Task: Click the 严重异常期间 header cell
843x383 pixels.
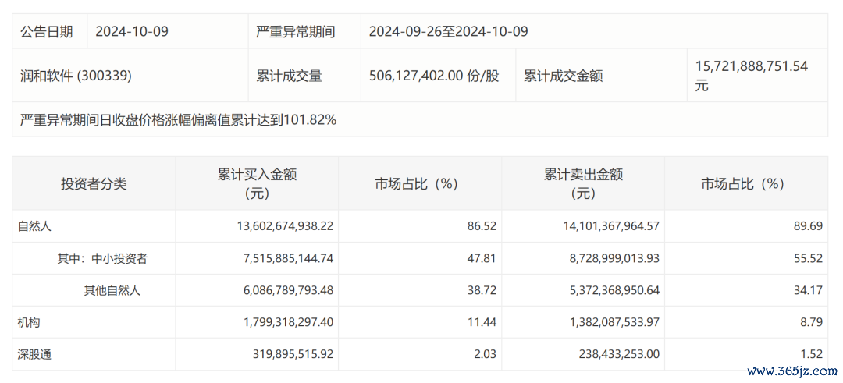Action: [x=296, y=32]
